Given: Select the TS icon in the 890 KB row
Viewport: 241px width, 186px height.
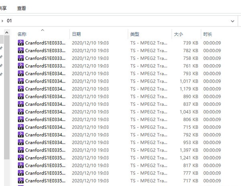Looking at the screenshot, I should (21, 97).
